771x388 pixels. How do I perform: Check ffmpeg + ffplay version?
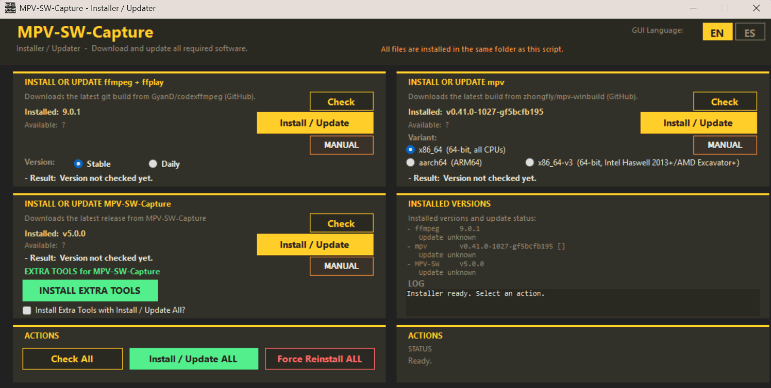(x=341, y=101)
